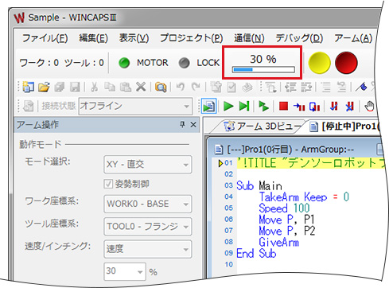
Task: Click the Save All stacked disks icon
Action: coord(60,87)
